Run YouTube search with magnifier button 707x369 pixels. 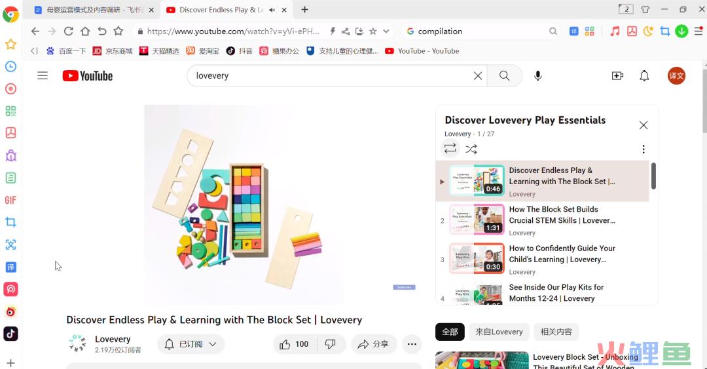coord(505,76)
